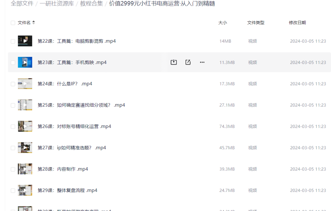331x211 pixels.
Task: Open 教程合集 breadcrumb folder
Action: click(x=91, y=4)
